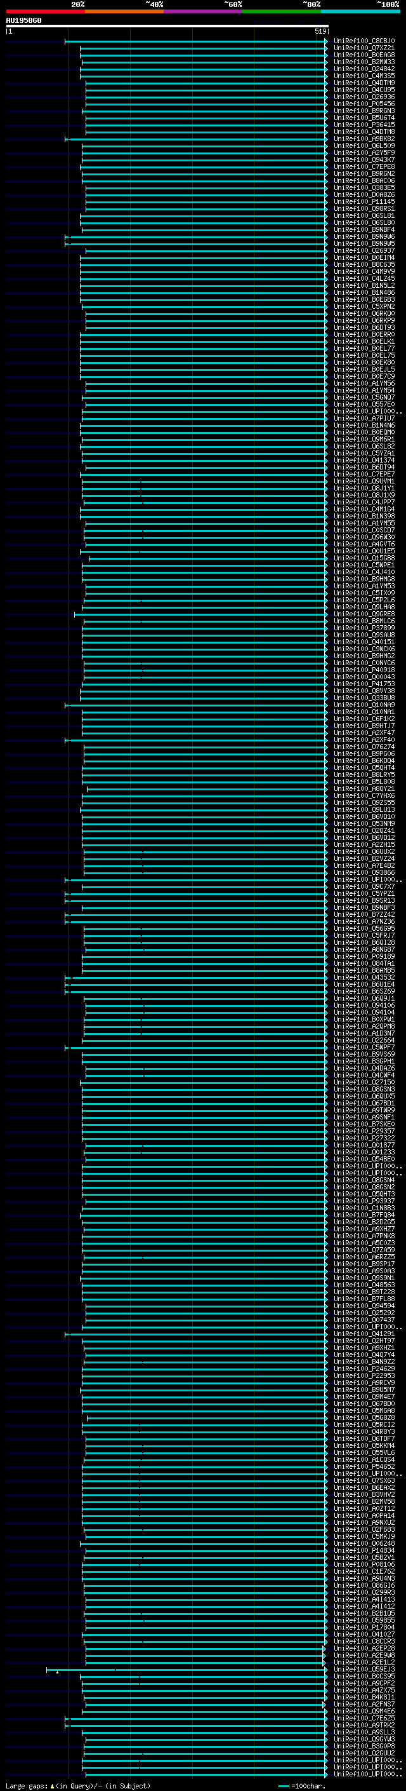Image resolution: width=406 pixels, height=1791 pixels.
Task: Open hit UniRef100_C4M3S5
Action: click(364, 76)
